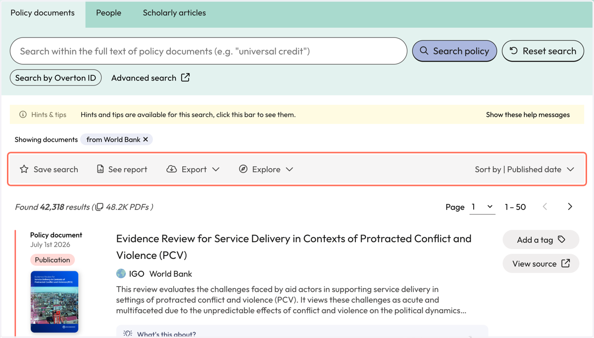The image size is (594, 338).
Task: Click the Save search label
Action: pos(56,169)
